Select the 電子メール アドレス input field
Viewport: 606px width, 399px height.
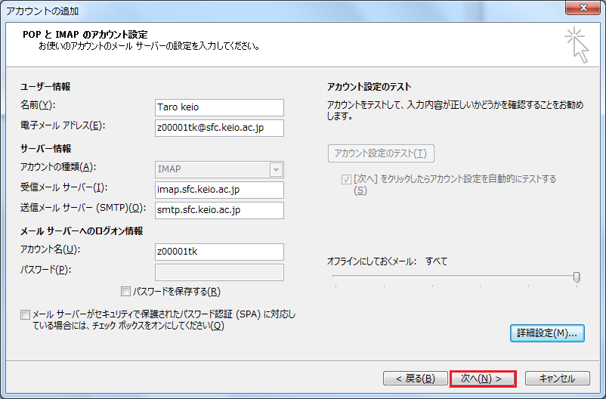coord(218,128)
